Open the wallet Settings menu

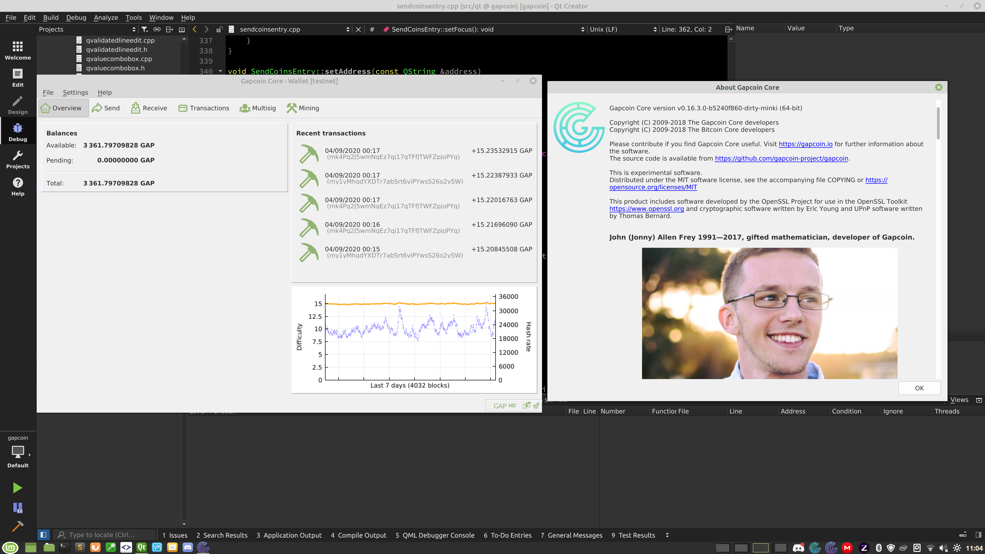coord(75,93)
